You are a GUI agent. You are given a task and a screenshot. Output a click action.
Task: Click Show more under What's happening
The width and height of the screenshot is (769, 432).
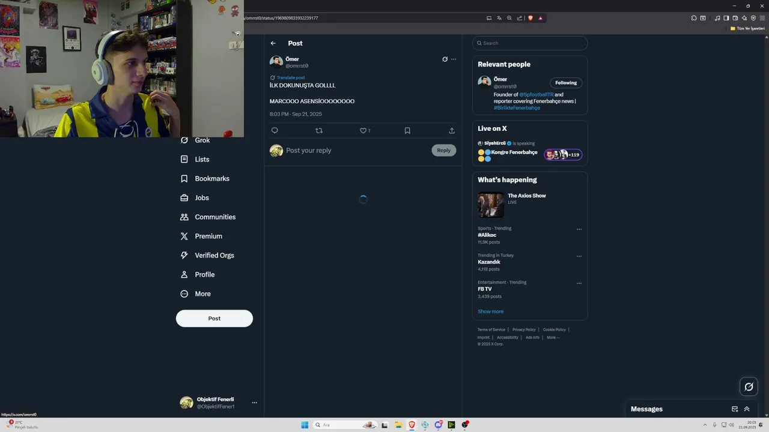click(491, 311)
